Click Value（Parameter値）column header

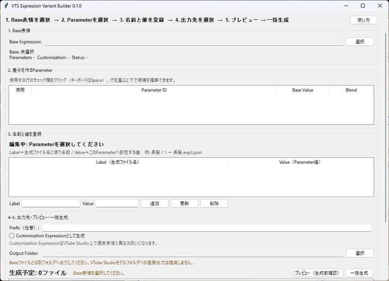point(301,162)
